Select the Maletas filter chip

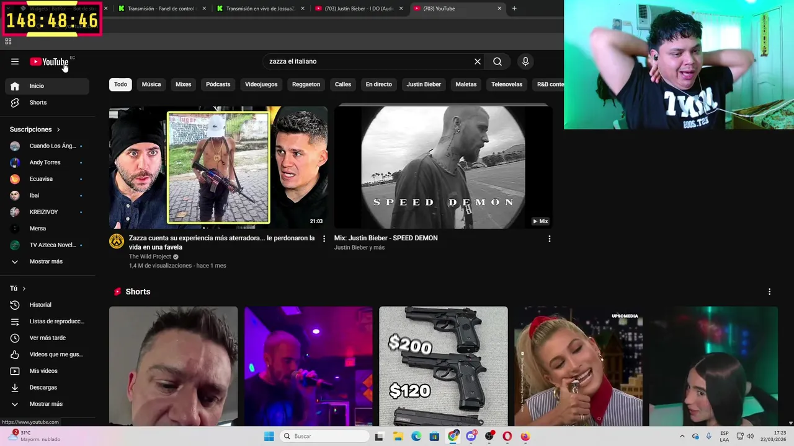pos(466,84)
